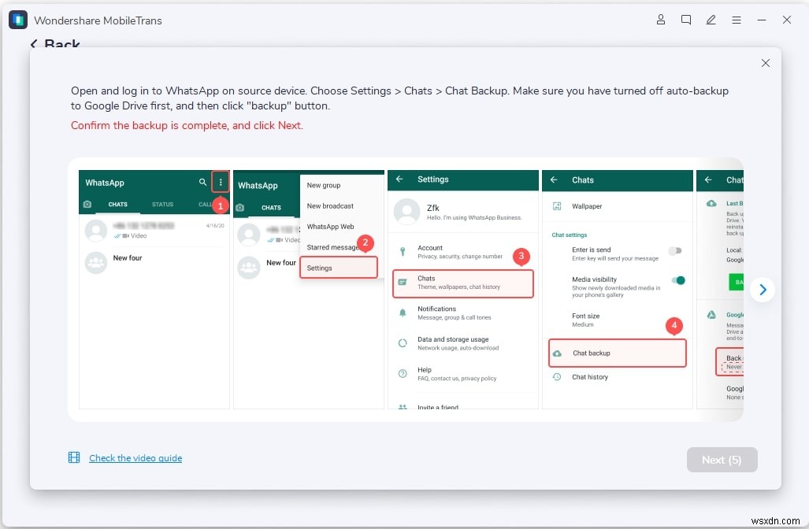Click the back arrow in the Settings screenshot
The width and height of the screenshot is (809, 529).
pyautogui.click(x=401, y=179)
